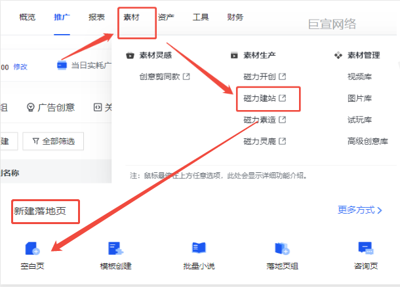Click the lightbulb icon beside 广告创意
Screen dimensions: 400x287
tap(31, 107)
